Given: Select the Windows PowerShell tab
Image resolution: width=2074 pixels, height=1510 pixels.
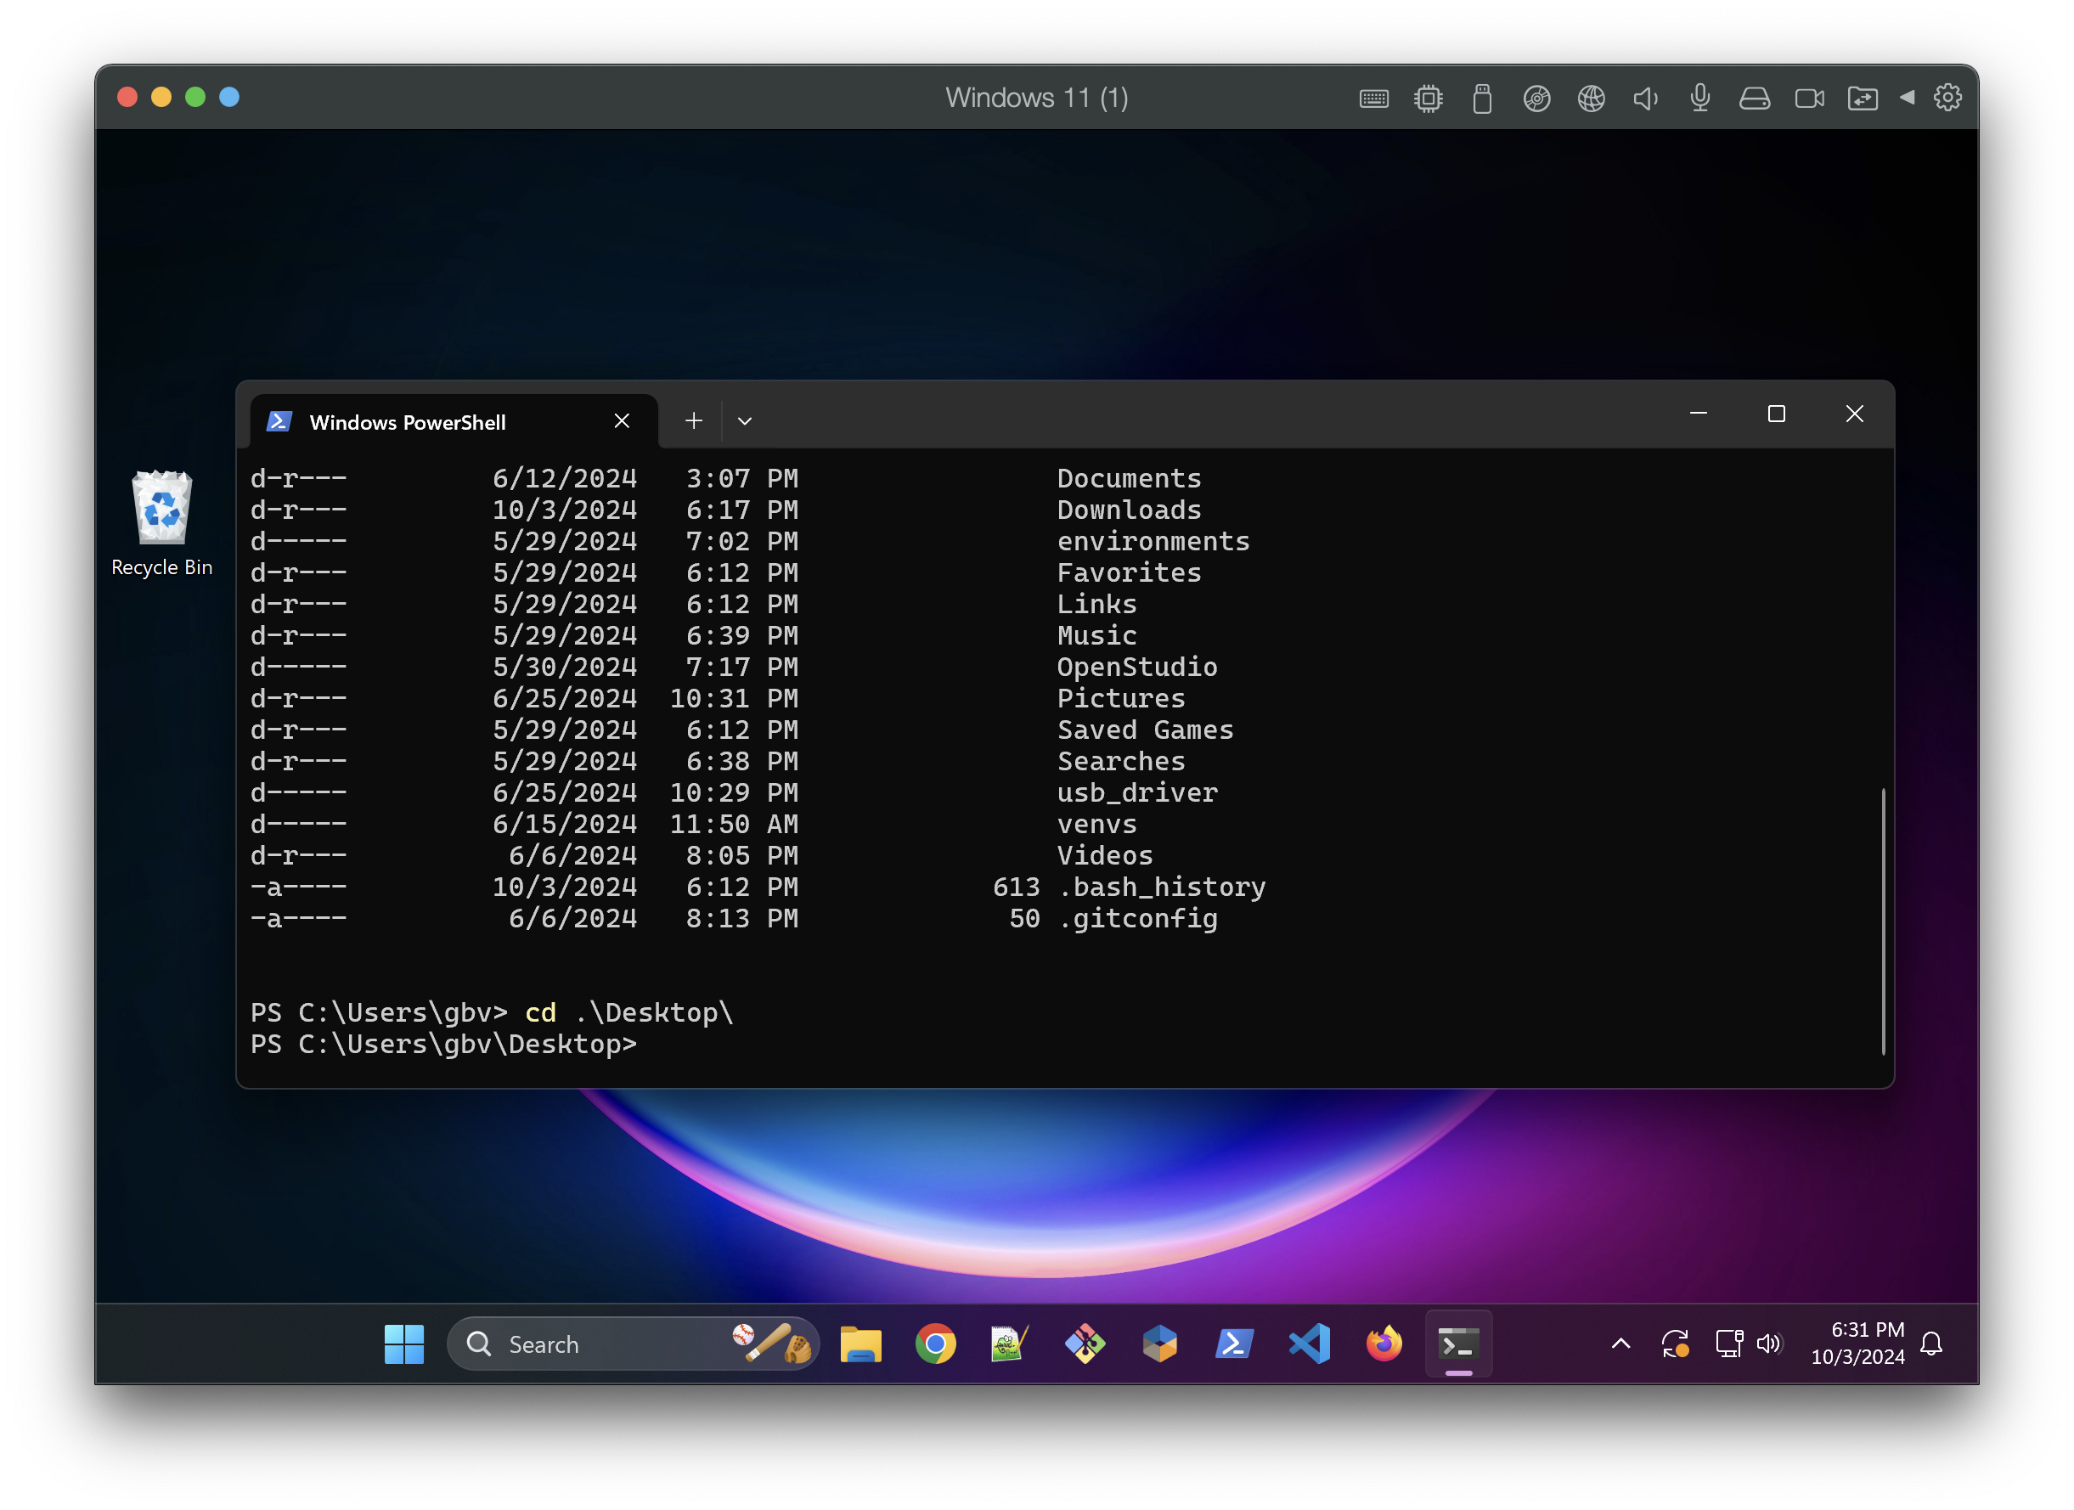Looking at the screenshot, I should pos(408,421).
